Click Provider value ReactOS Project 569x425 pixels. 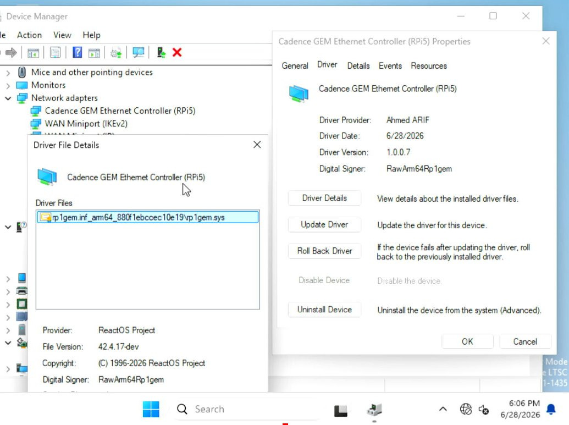click(126, 330)
